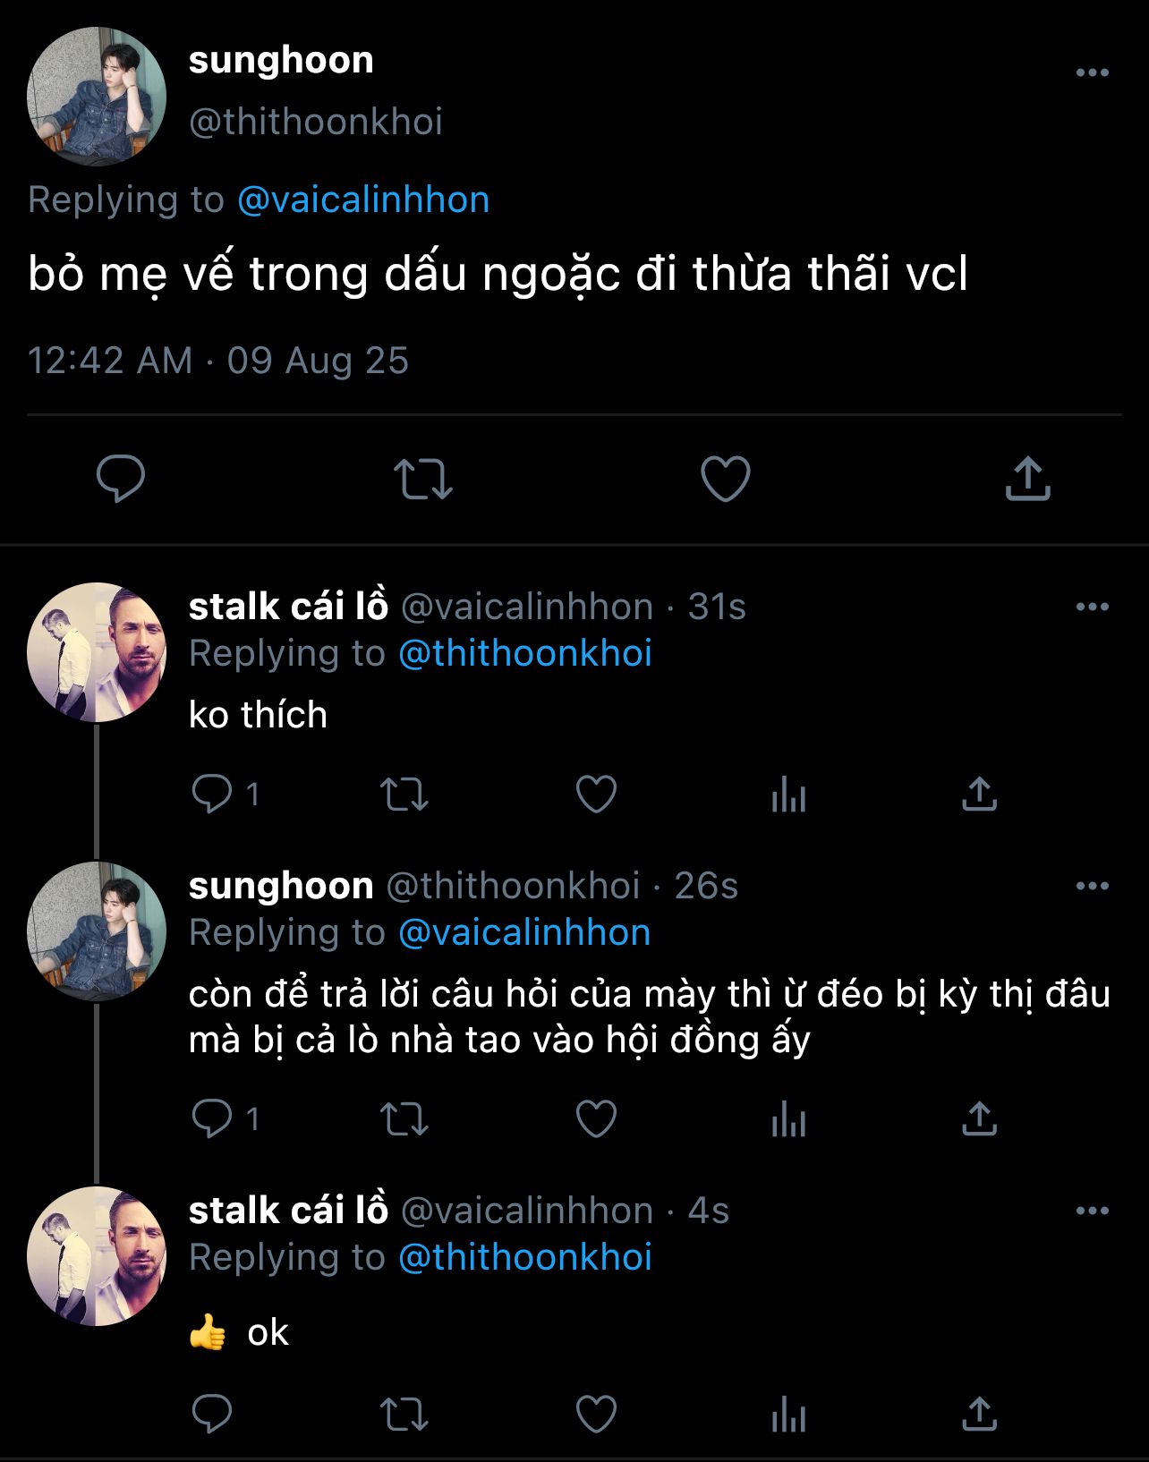Retweet the 'ko thích' reply
The image size is (1149, 1462).
coord(404,794)
